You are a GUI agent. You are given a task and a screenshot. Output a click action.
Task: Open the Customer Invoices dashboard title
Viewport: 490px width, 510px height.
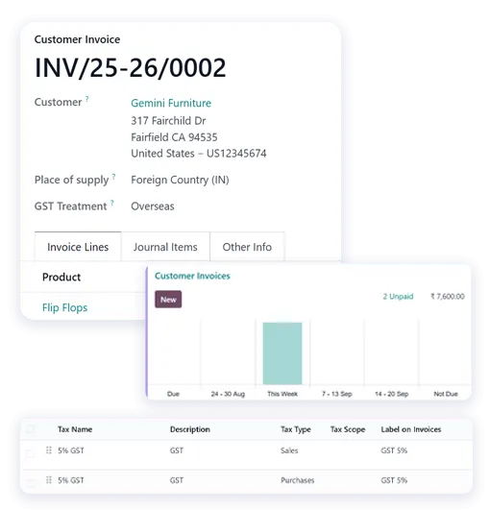pos(192,276)
